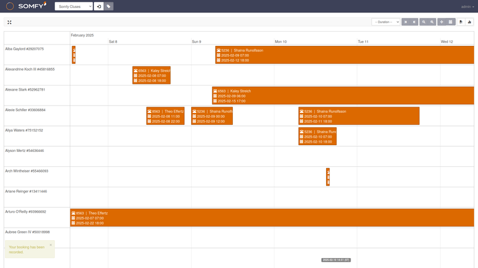Screen dimensions: 478x268
Task: Jump to the timeline end with last arrow button
Action: (x=414, y=22)
